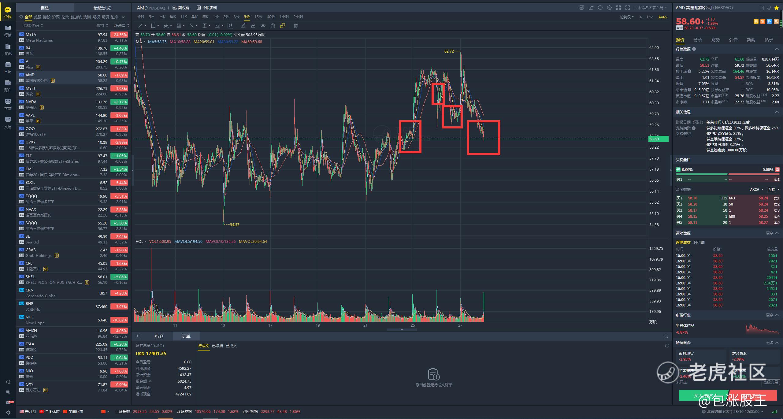Image resolution: width=783 pixels, height=419 pixels.
Task: Toggle percent scale on chart
Action: 640,17
